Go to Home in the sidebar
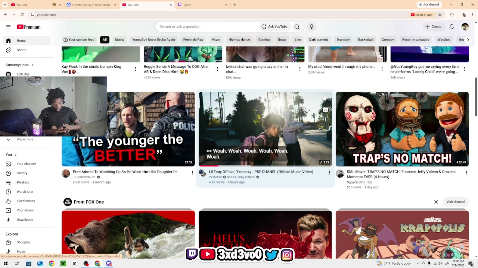Screen dimensions: 478x268 tap(27, 41)
